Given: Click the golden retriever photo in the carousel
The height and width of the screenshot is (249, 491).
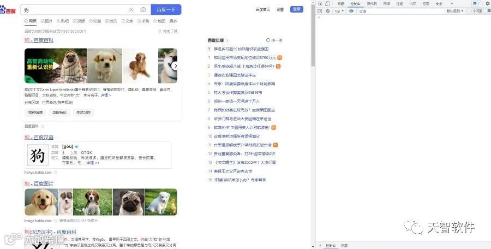Looking at the screenshot, I should (140, 66).
